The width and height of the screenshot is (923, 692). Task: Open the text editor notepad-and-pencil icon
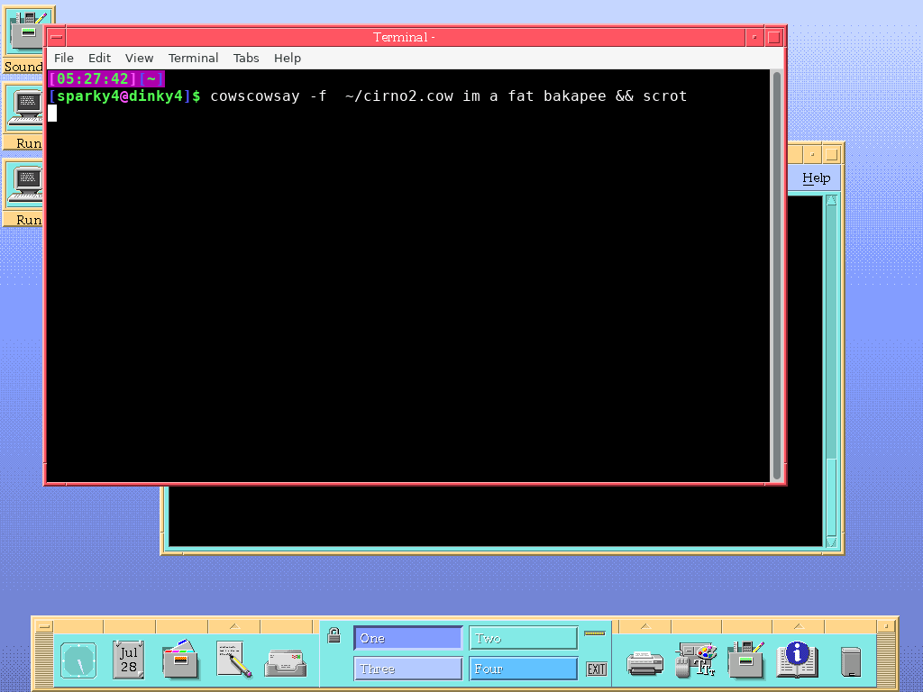[233, 660]
